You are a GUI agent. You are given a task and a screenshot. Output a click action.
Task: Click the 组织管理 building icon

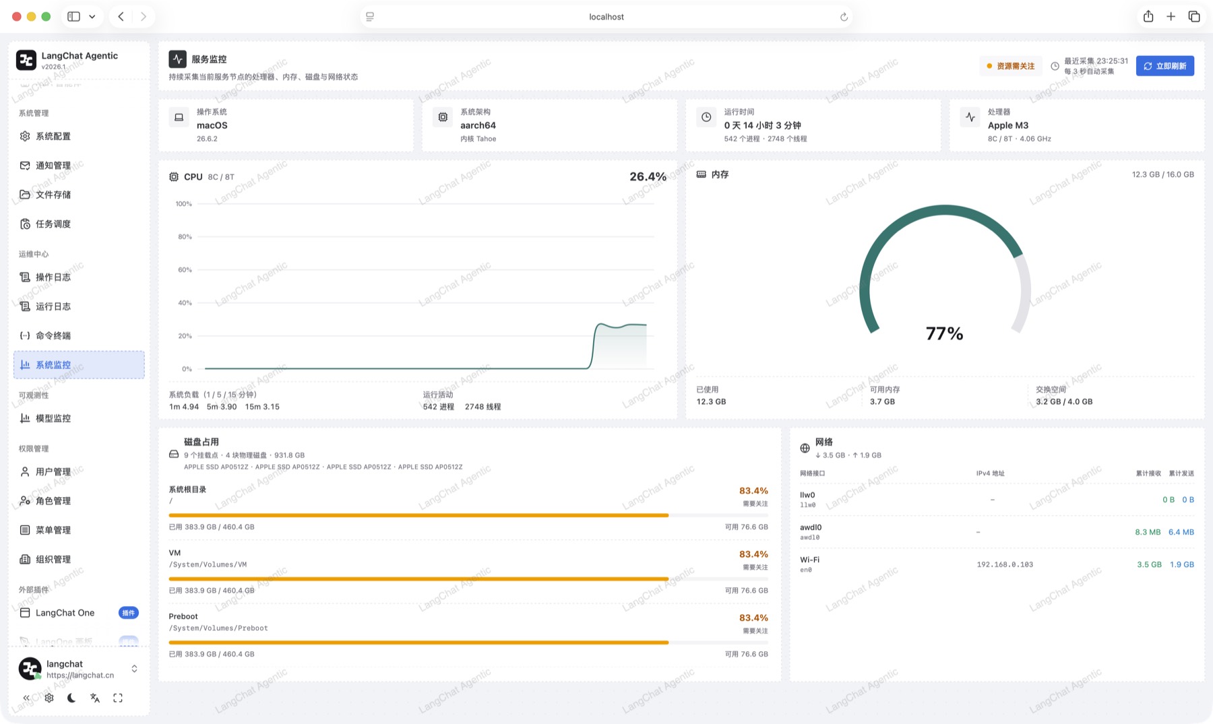pyautogui.click(x=25, y=559)
